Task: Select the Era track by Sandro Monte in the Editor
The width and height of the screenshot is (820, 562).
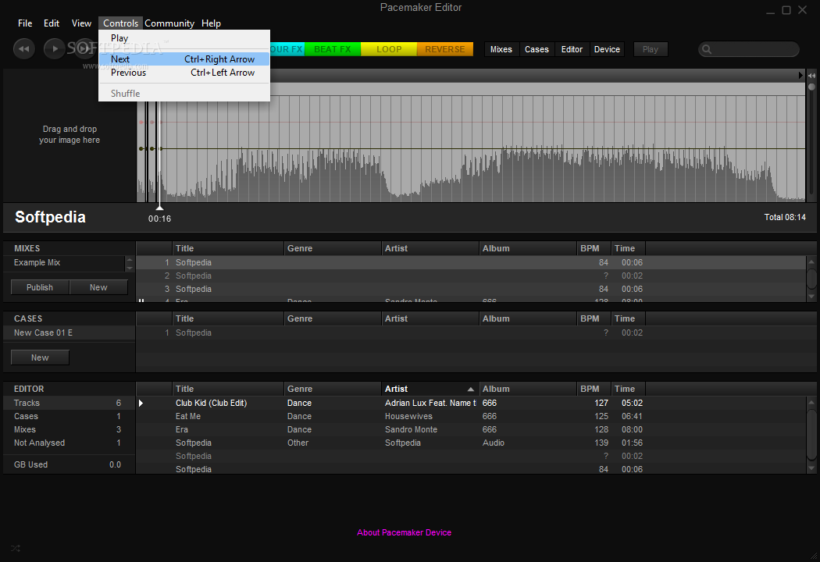Action: pyautogui.click(x=471, y=430)
